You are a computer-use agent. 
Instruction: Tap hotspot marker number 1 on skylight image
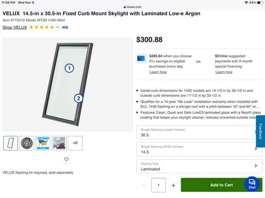tap(69, 68)
